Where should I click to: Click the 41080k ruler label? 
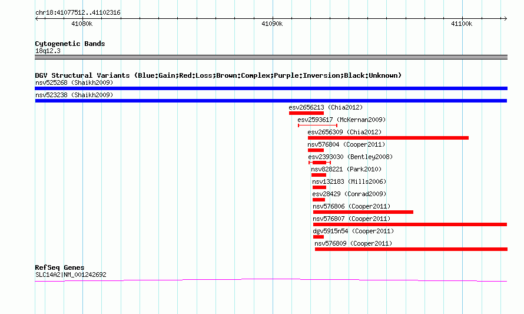click(x=82, y=24)
